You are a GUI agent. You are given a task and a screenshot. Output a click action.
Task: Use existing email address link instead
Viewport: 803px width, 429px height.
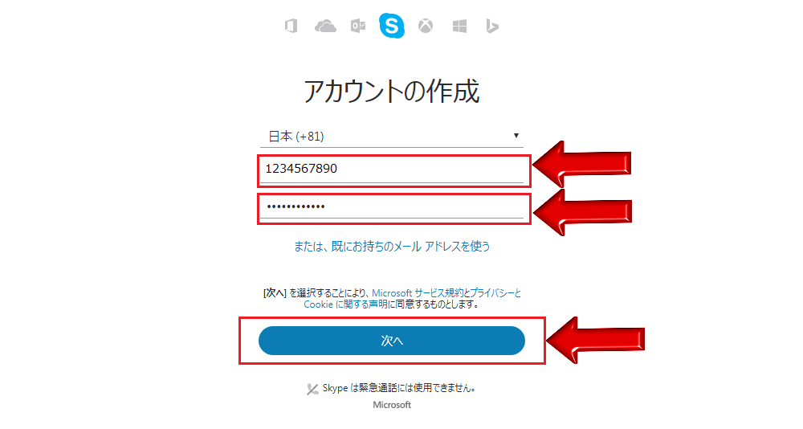[392, 247]
